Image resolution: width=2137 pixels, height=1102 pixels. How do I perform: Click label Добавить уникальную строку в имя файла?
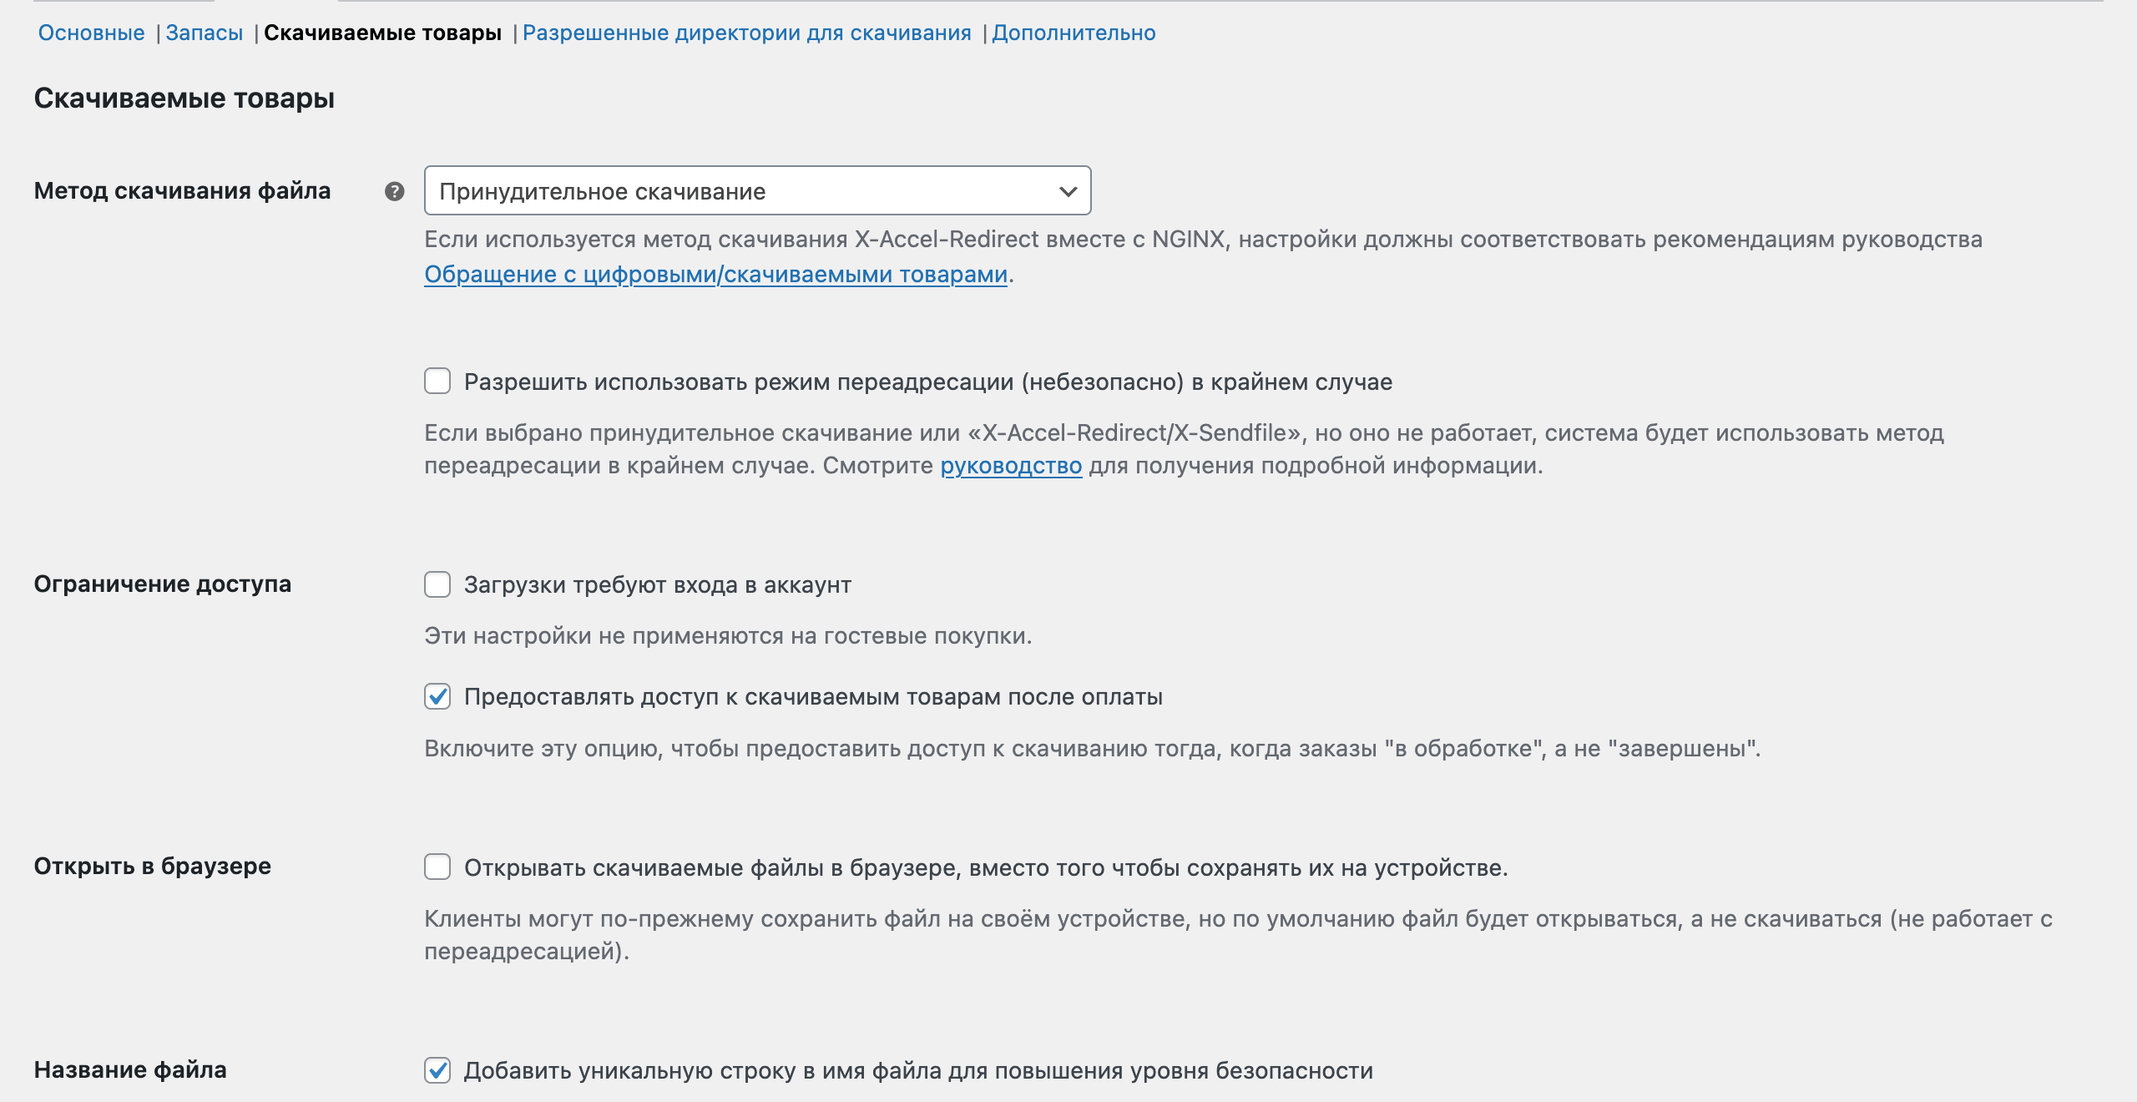point(918,1070)
